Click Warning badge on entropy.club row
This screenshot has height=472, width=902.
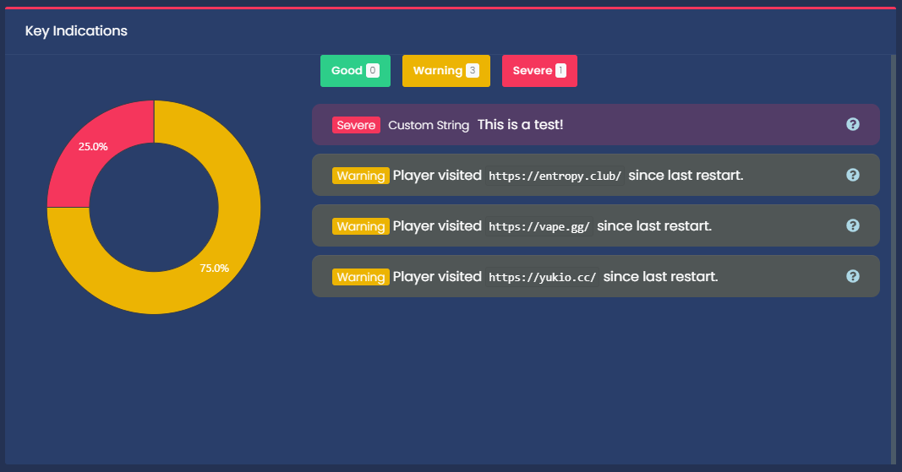point(360,176)
